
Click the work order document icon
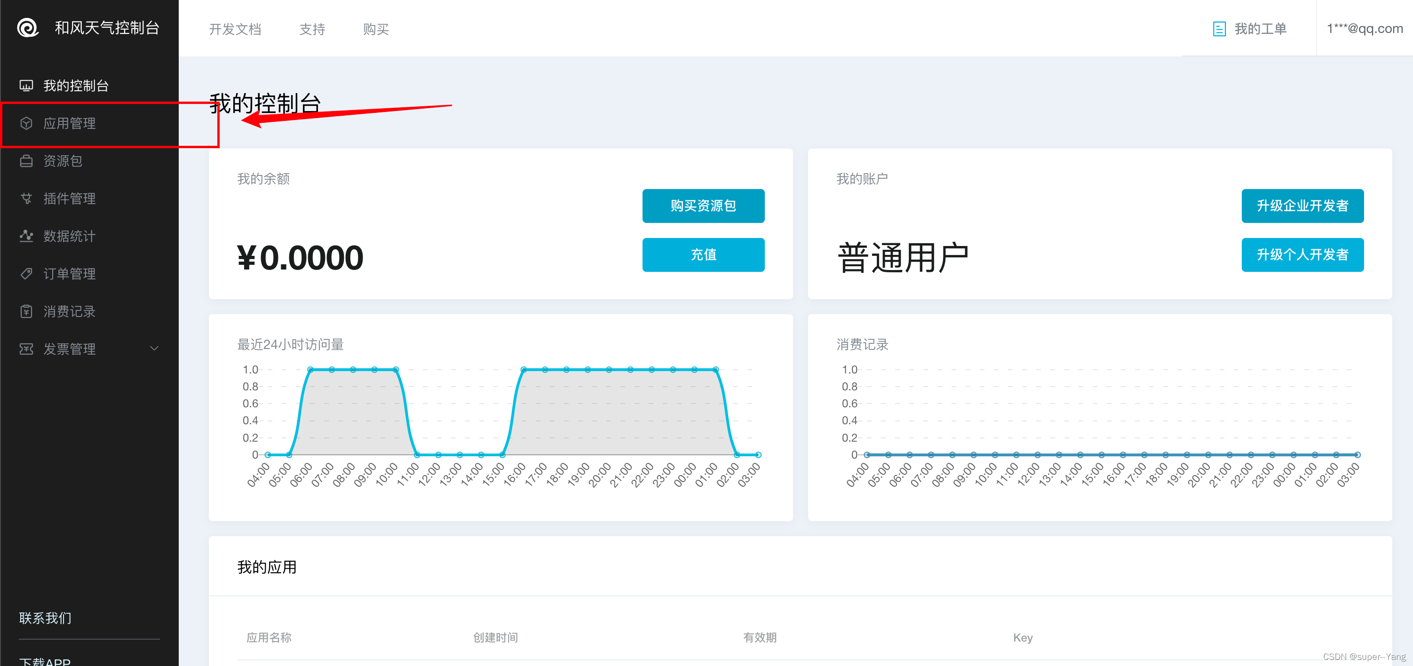(x=1219, y=29)
